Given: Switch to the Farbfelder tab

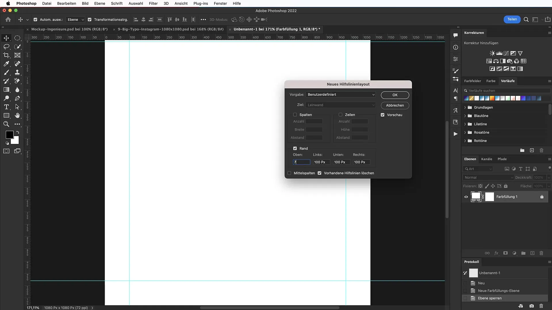Looking at the screenshot, I should tap(472, 81).
